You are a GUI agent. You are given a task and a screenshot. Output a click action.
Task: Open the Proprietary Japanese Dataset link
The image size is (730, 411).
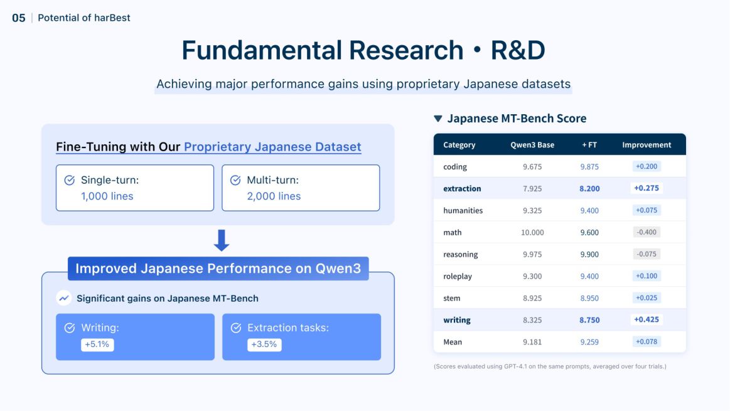pyautogui.click(x=272, y=147)
